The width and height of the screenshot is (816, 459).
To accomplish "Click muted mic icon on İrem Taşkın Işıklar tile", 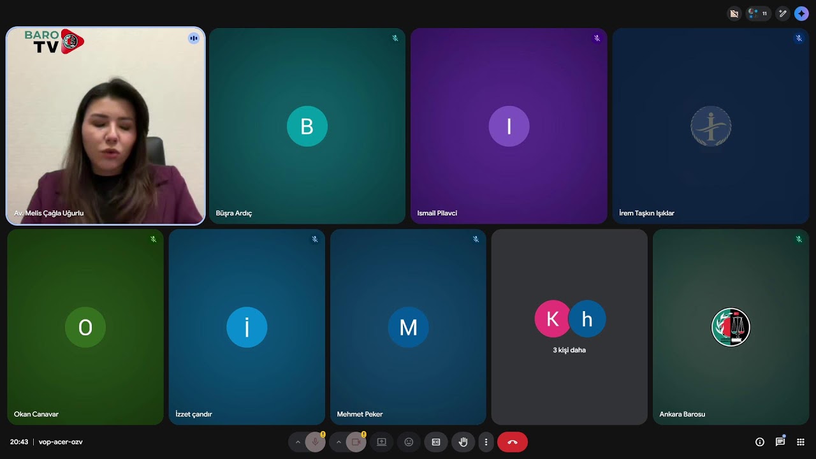I will (799, 38).
